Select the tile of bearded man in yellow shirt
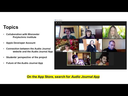The width and height of the screenshot is (128, 96). tap(102, 59)
